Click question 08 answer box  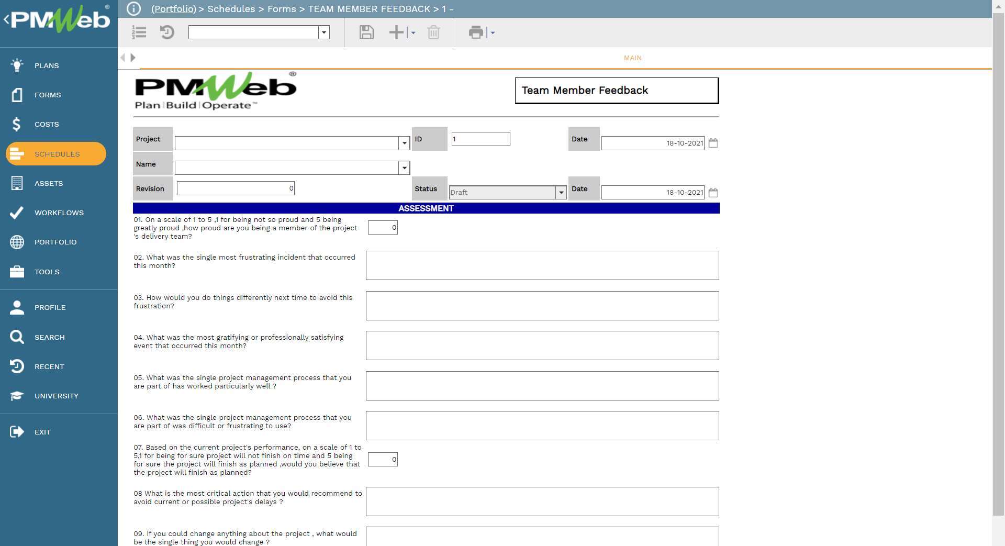pos(542,502)
